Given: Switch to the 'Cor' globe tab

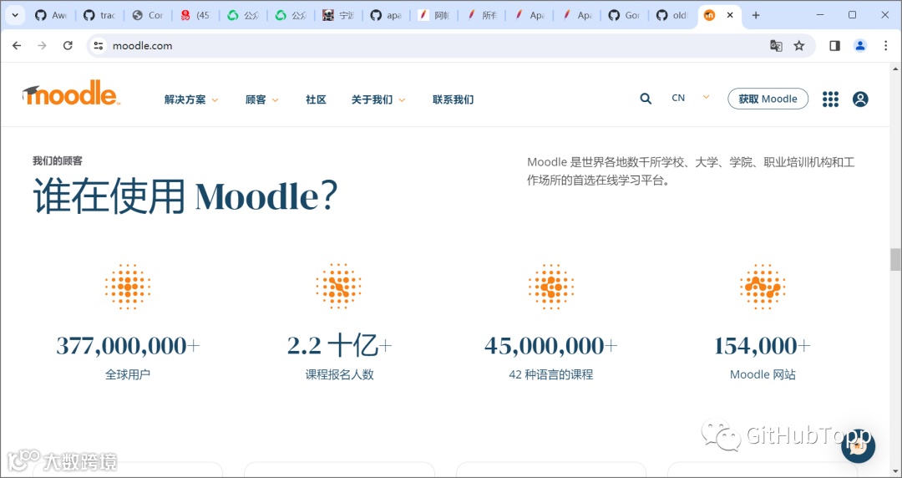Looking at the screenshot, I should point(147,16).
